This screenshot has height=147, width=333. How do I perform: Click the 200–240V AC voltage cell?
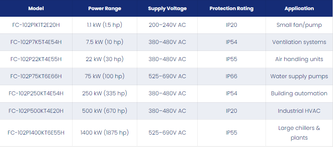167,25
